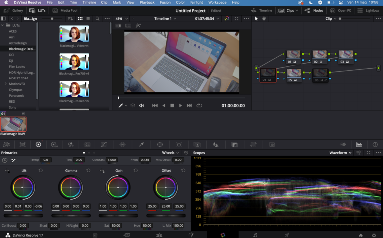Viewport: 383px width, 238px height.
Task: Open the Motion Effects palette
Action: pos(87,144)
